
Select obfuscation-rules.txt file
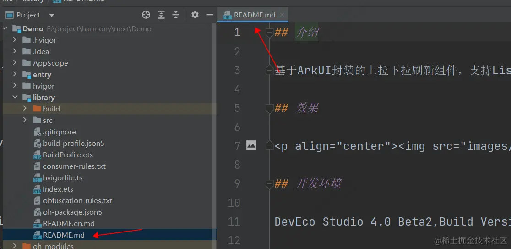[x=77, y=201]
